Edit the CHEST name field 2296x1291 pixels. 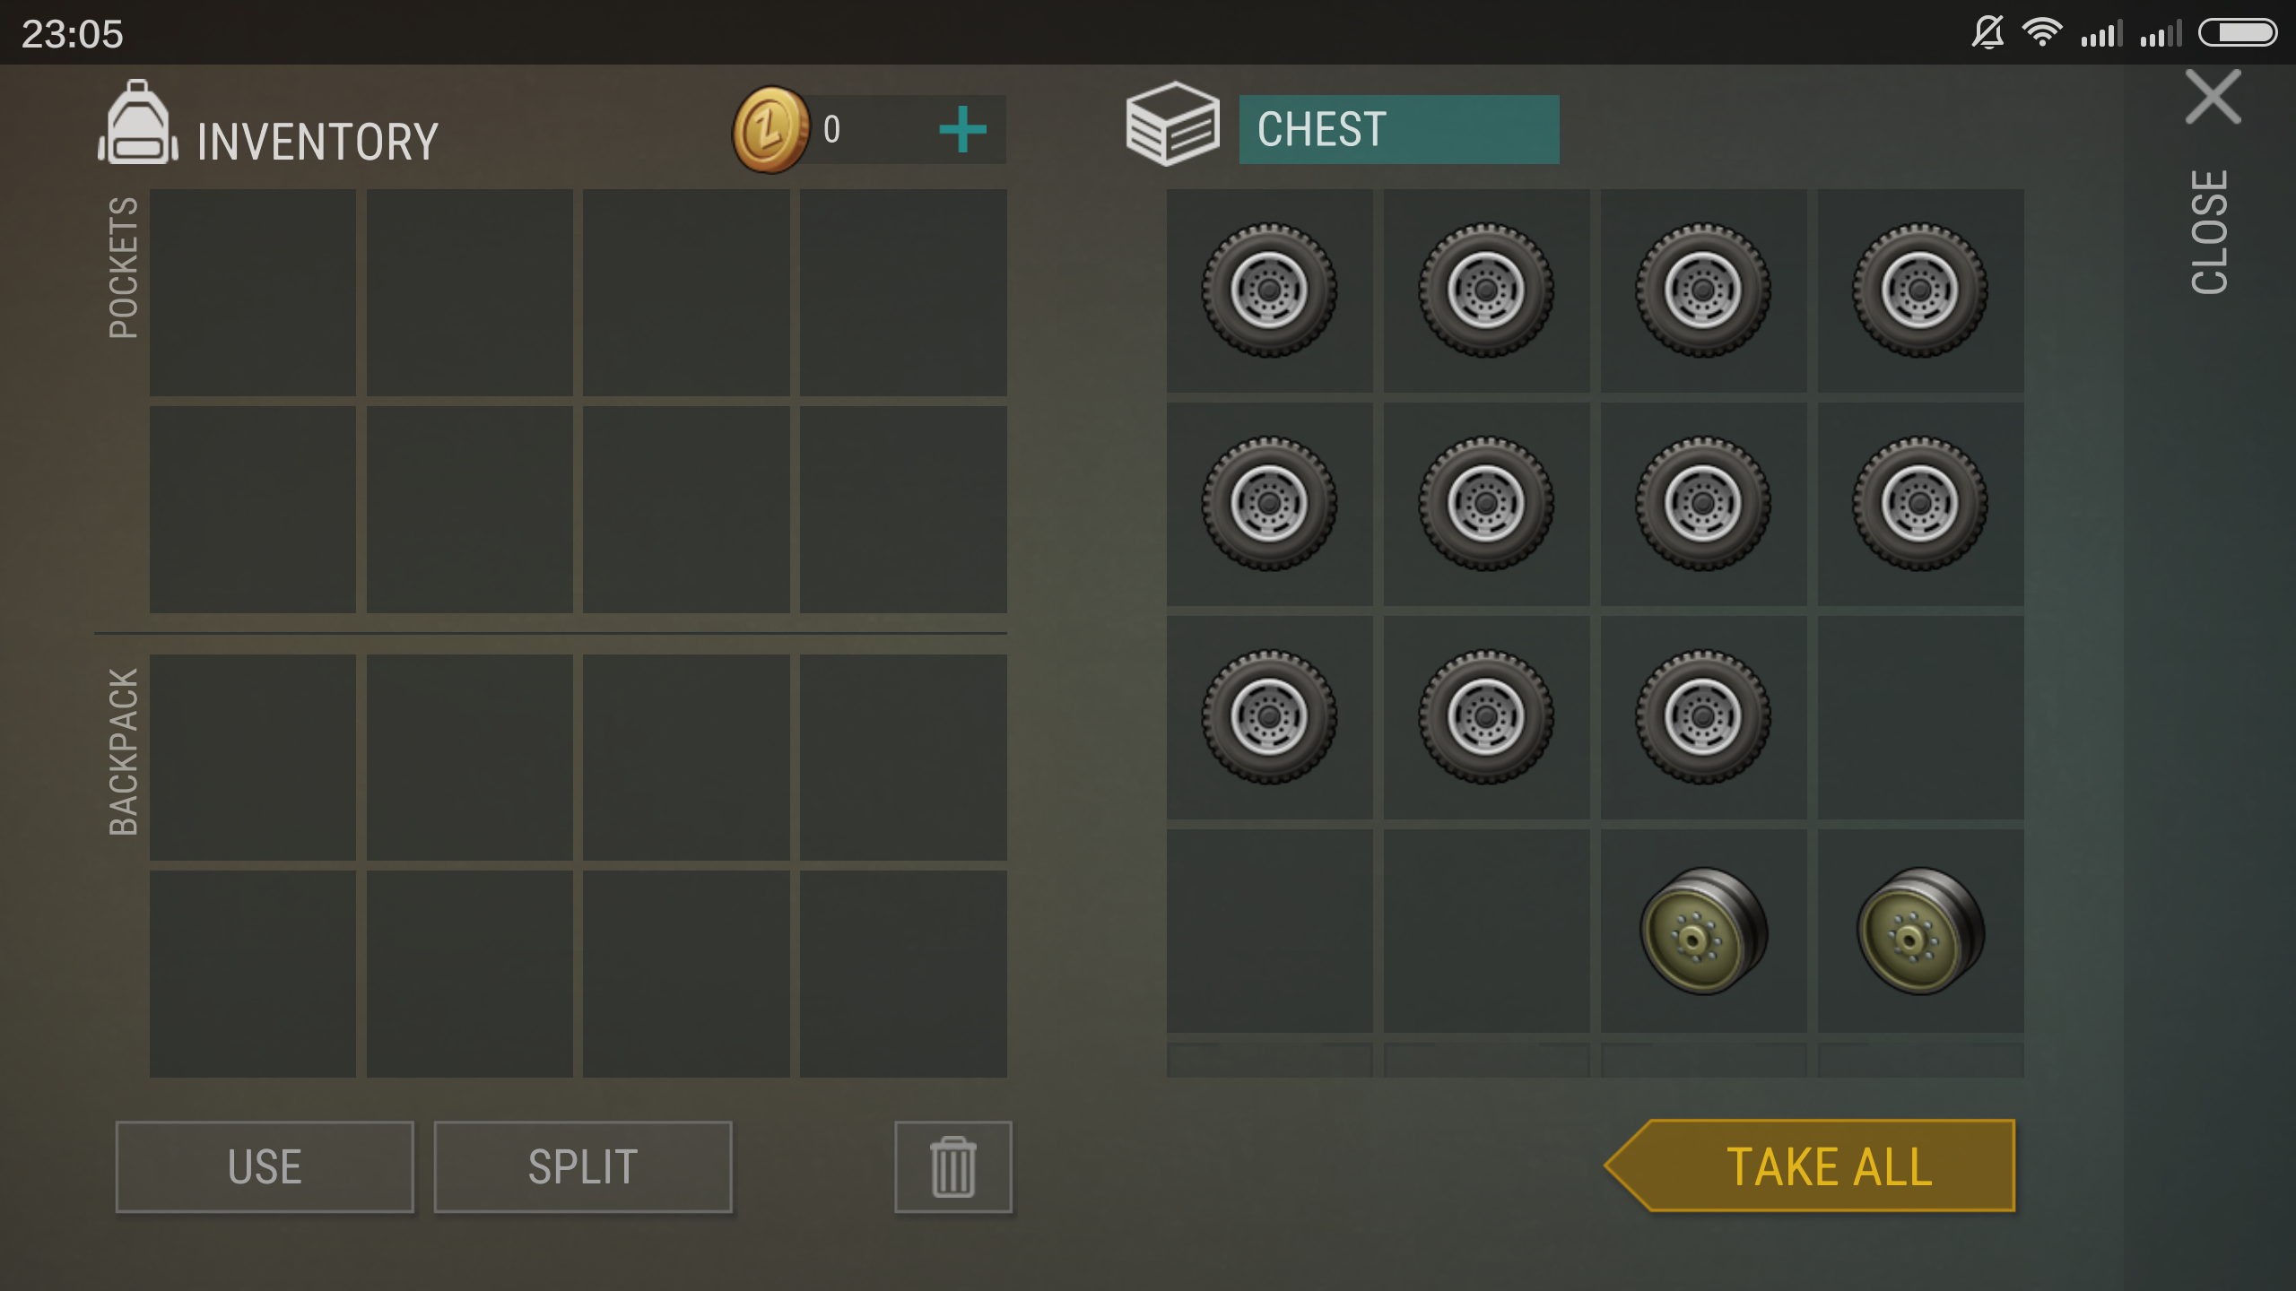[1399, 129]
